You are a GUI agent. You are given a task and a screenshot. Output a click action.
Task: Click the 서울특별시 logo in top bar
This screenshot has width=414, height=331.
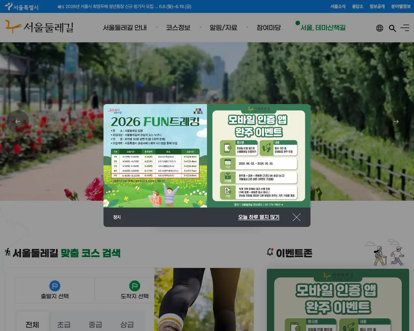[x=22, y=6]
